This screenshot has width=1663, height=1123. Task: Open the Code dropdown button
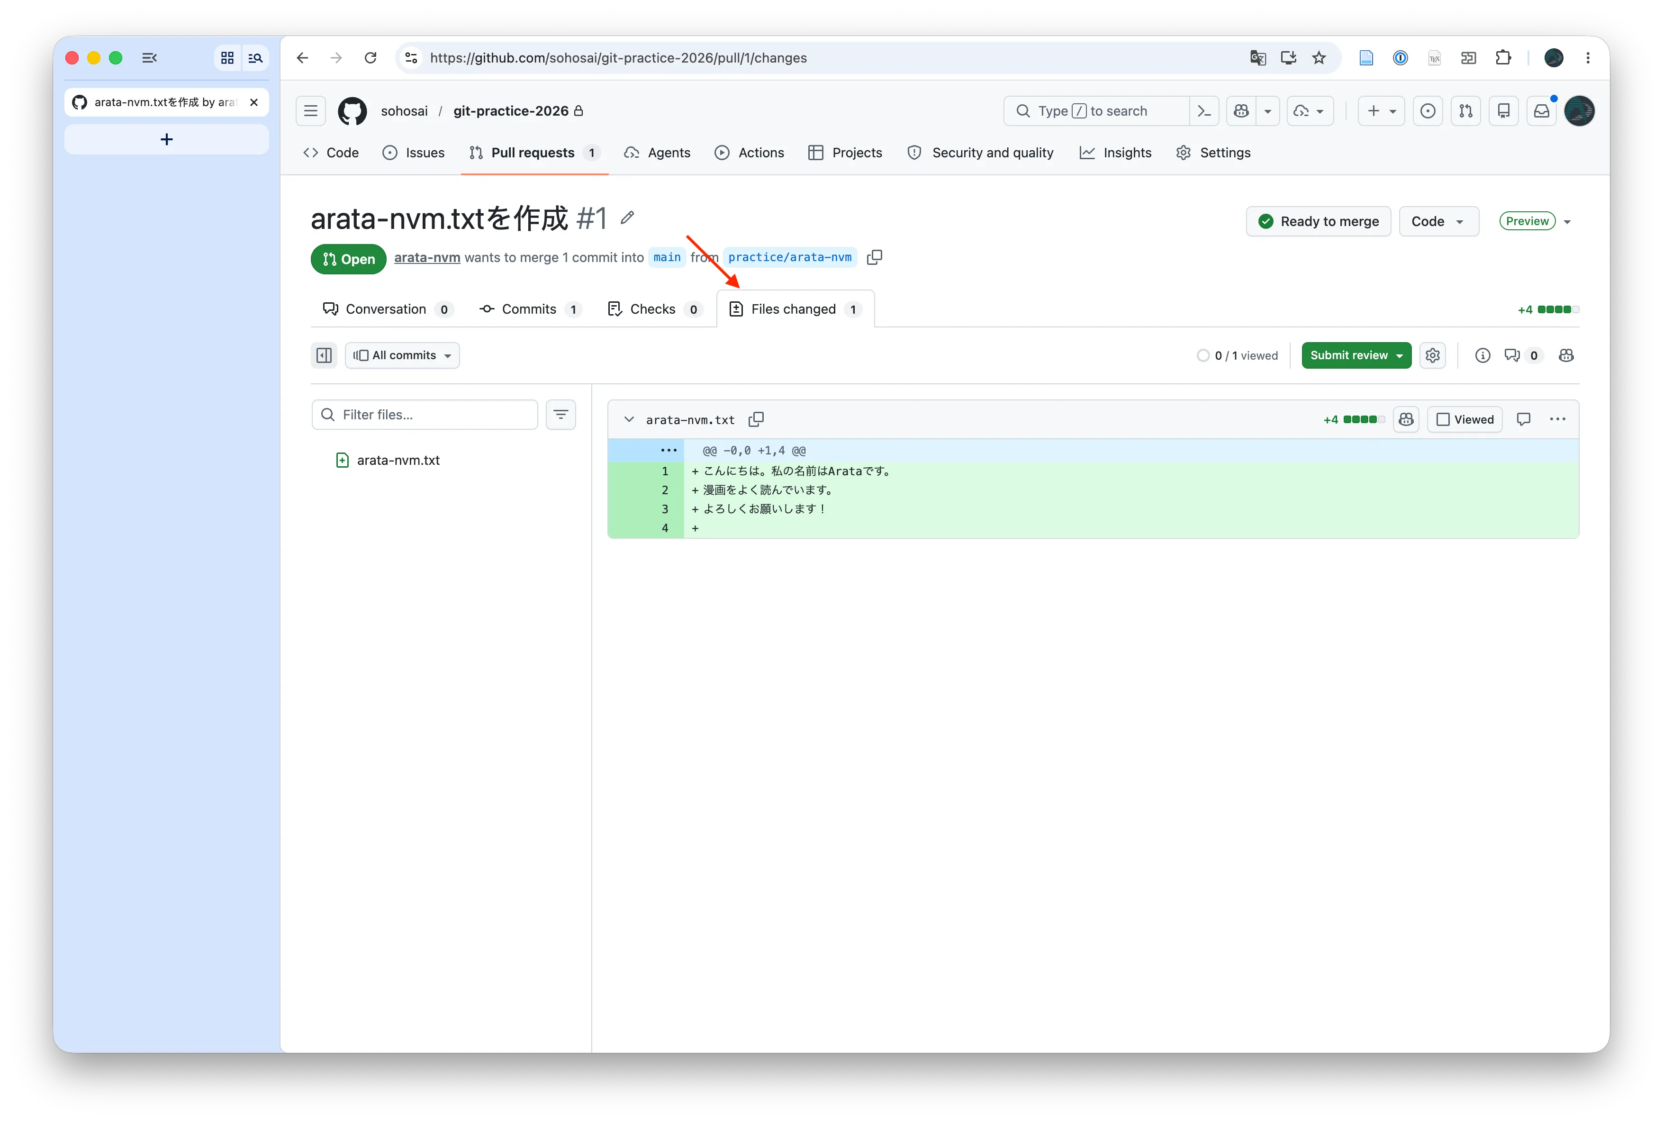[1438, 221]
